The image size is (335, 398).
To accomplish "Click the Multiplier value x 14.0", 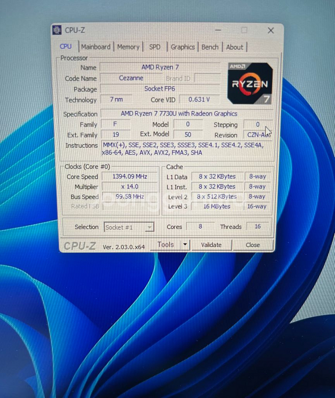I will (130, 187).
